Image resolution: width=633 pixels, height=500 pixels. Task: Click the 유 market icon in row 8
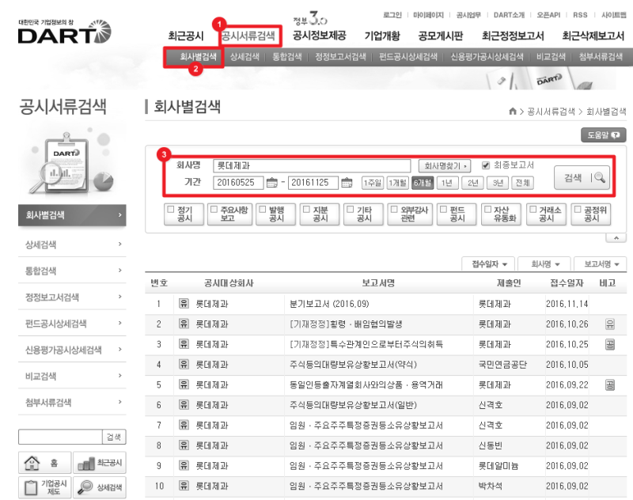coord(184,445)
